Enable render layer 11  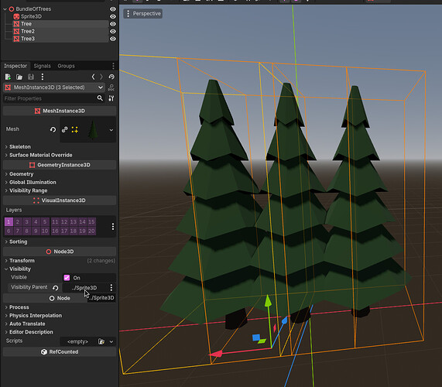click(55, 222)
